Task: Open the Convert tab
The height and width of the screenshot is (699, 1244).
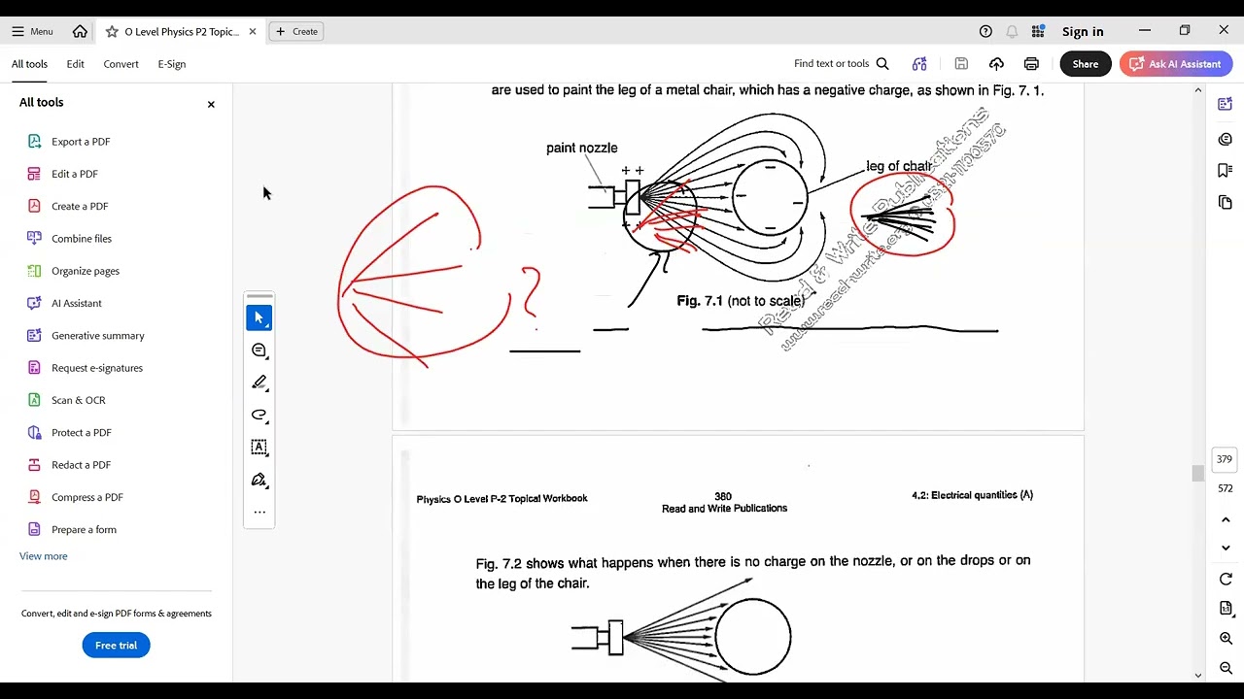Action: 121,64
